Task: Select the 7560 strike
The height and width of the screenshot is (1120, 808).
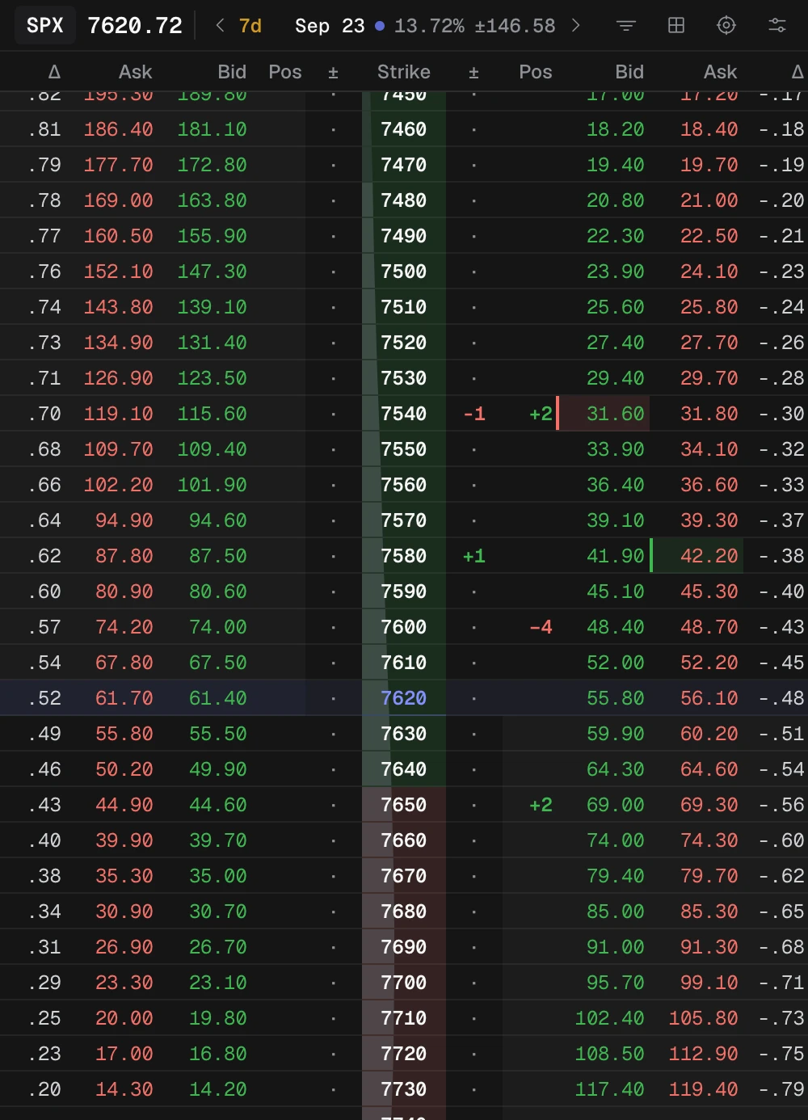Action: click(x=404, y=485)
